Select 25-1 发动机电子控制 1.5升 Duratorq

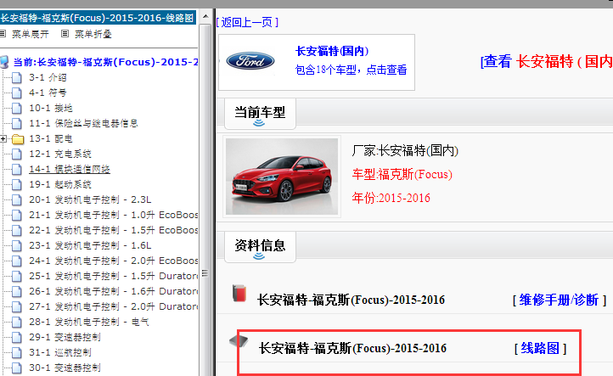click(114, 276)
